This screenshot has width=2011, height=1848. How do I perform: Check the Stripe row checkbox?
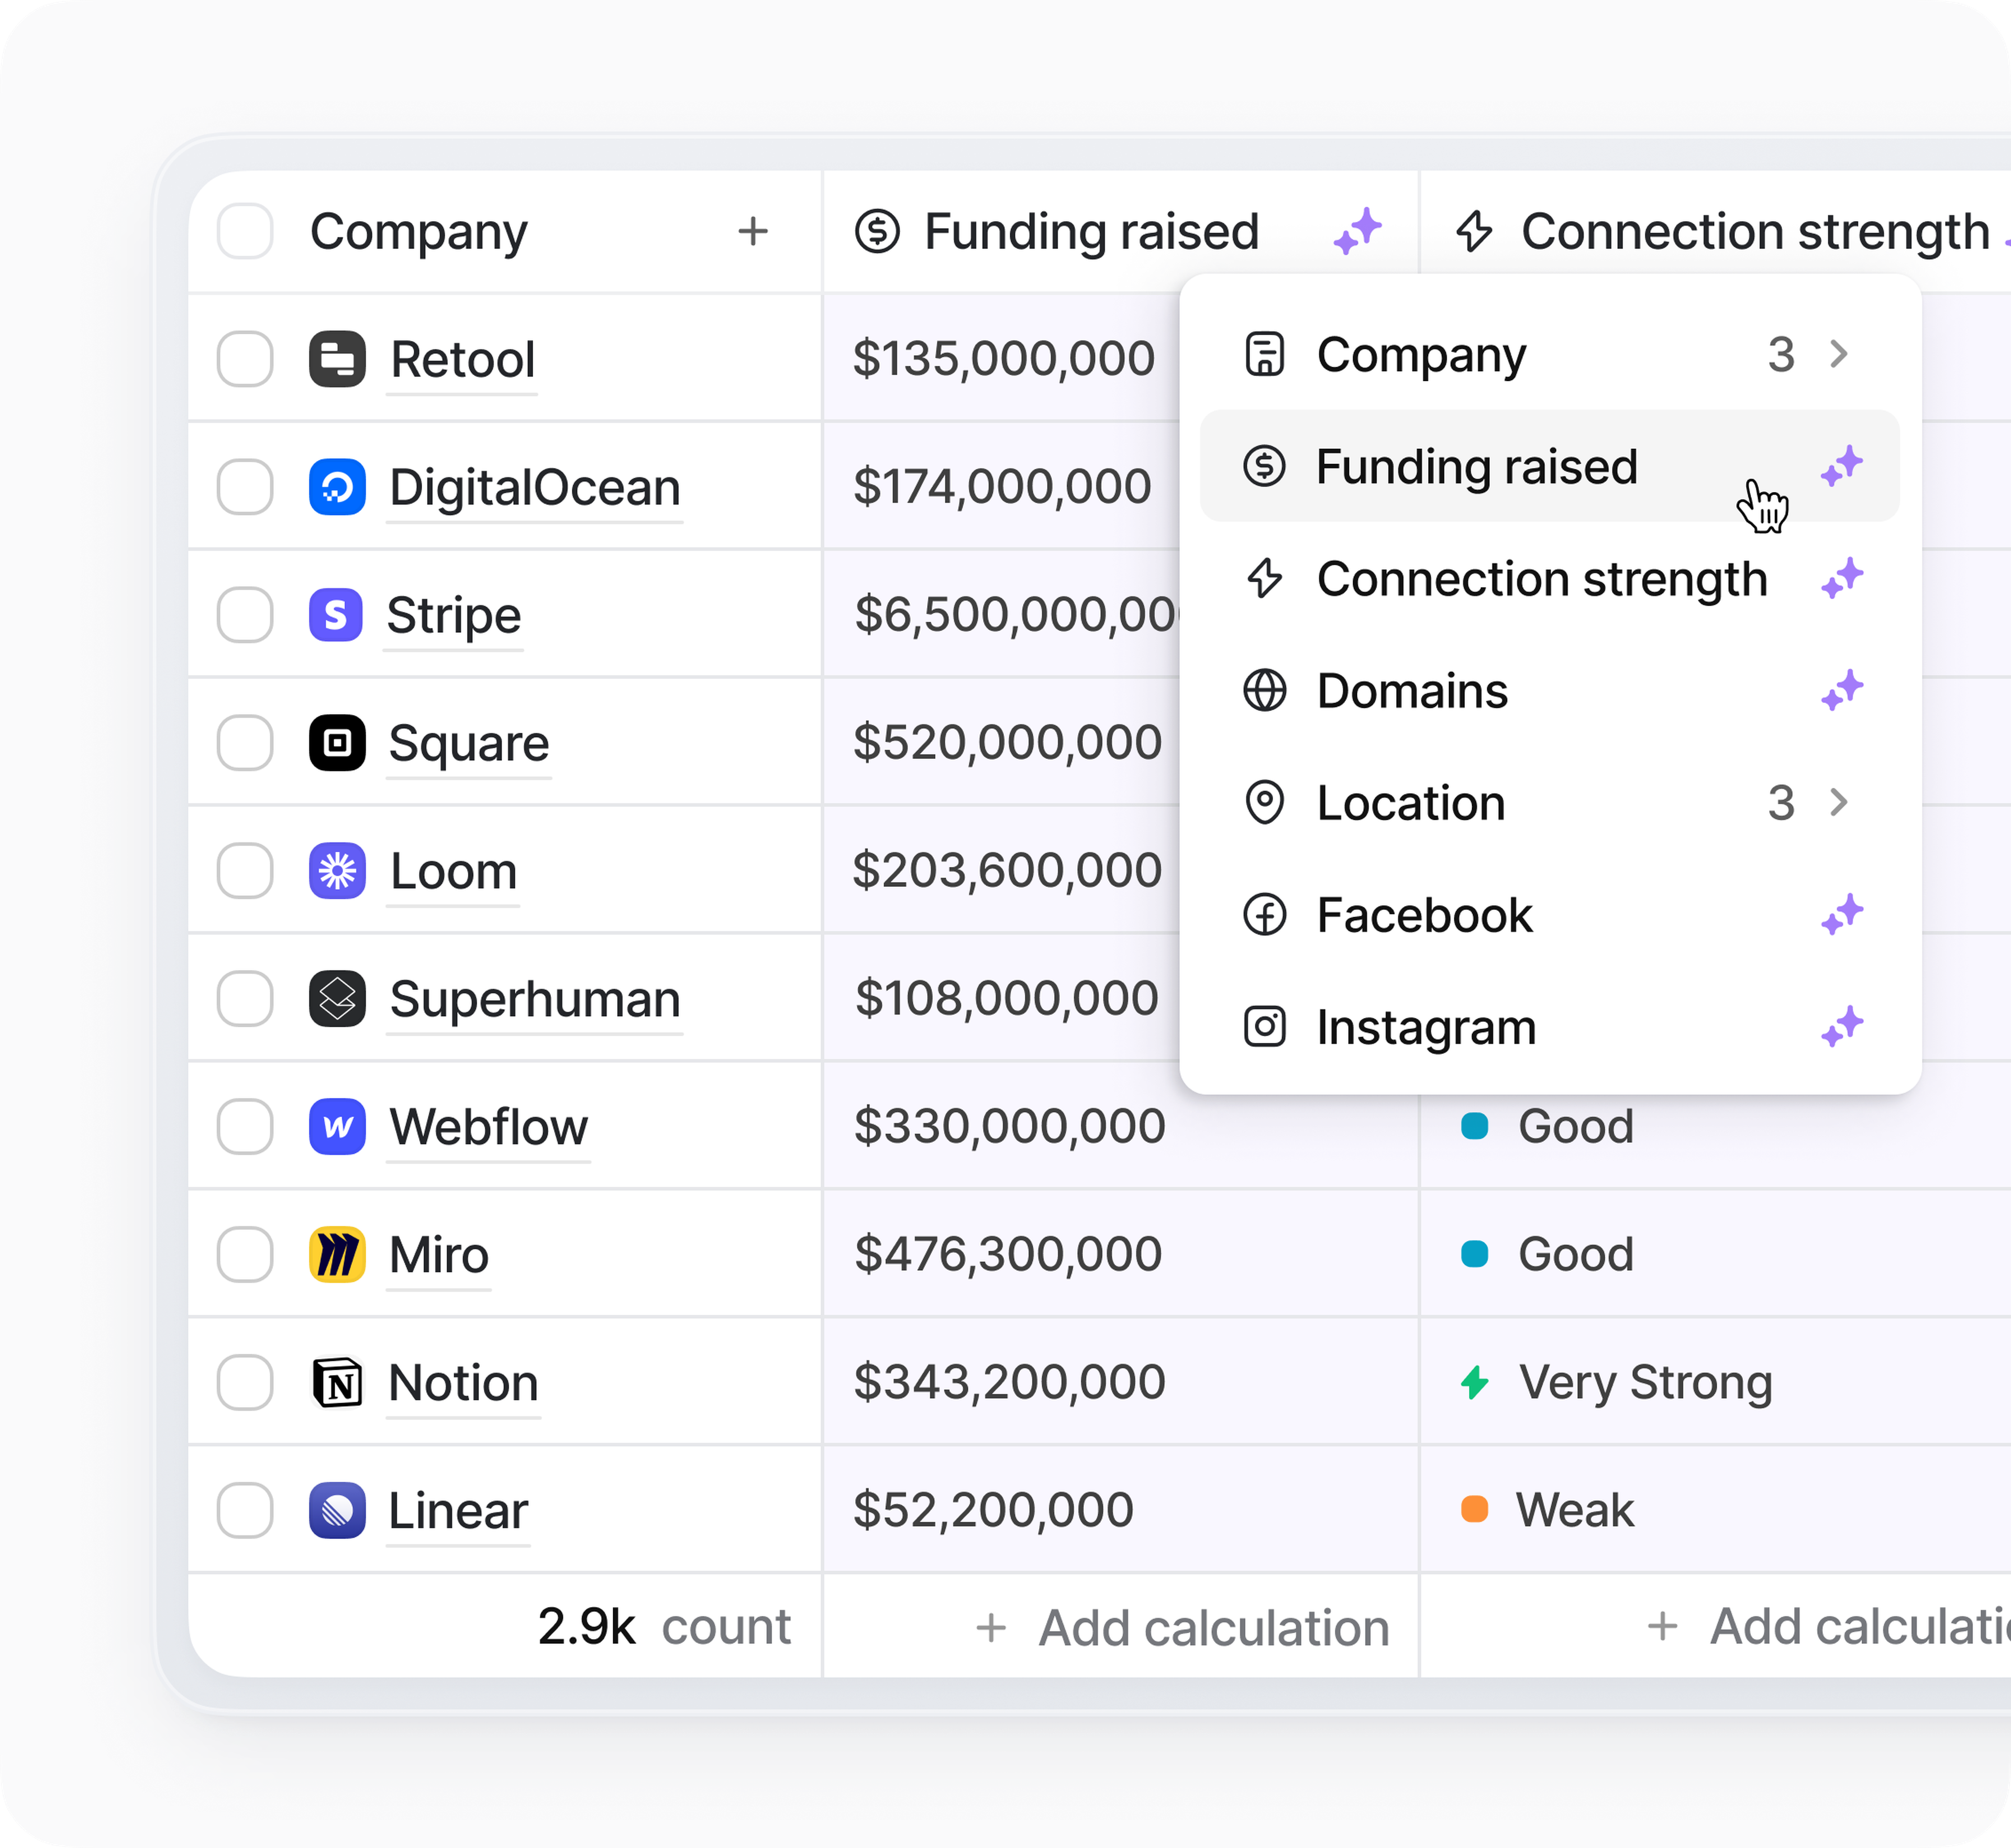(x=245, y=615)
